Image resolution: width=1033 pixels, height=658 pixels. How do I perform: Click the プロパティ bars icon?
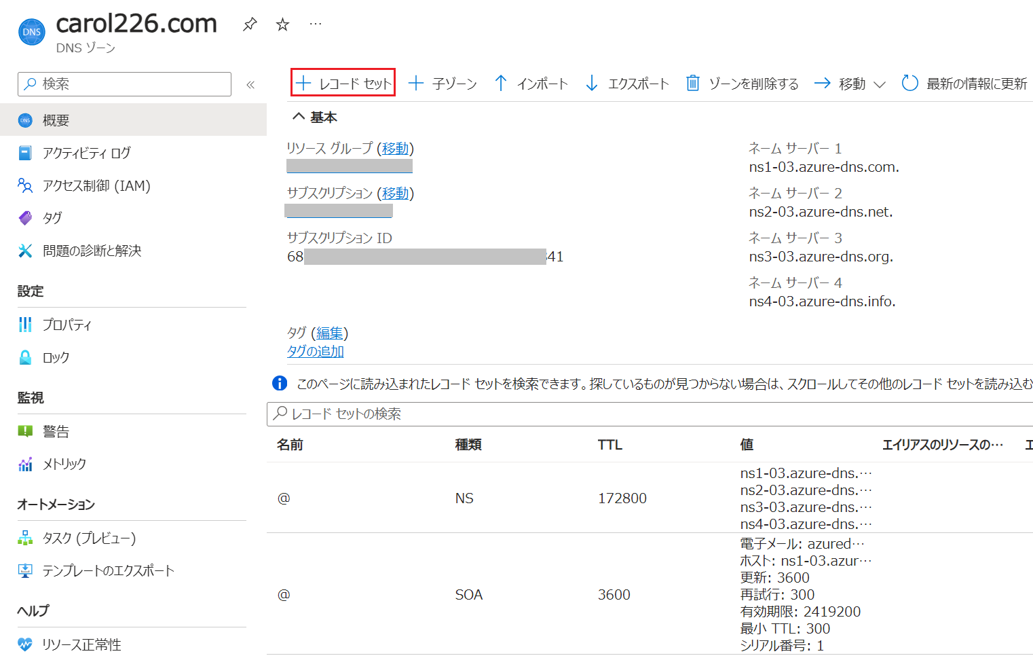coord(25,325)
